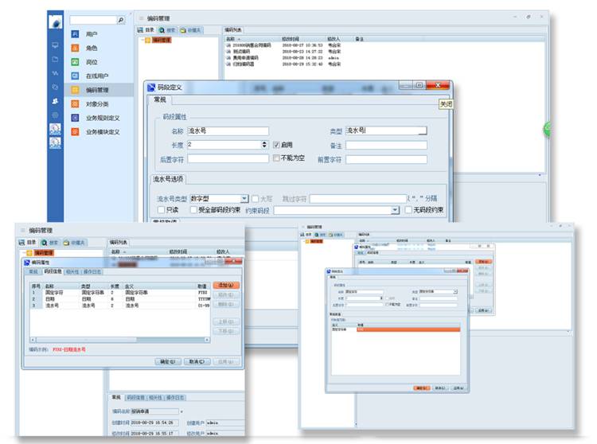Image resolution: width=597 pixels, height=444 pixels.
Task: Click the 用户 icon in sidebar
Action: (76, 34)
